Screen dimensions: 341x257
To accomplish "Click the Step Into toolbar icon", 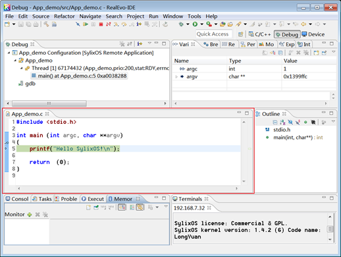I will pyautogui.click(x=117, y=24).
